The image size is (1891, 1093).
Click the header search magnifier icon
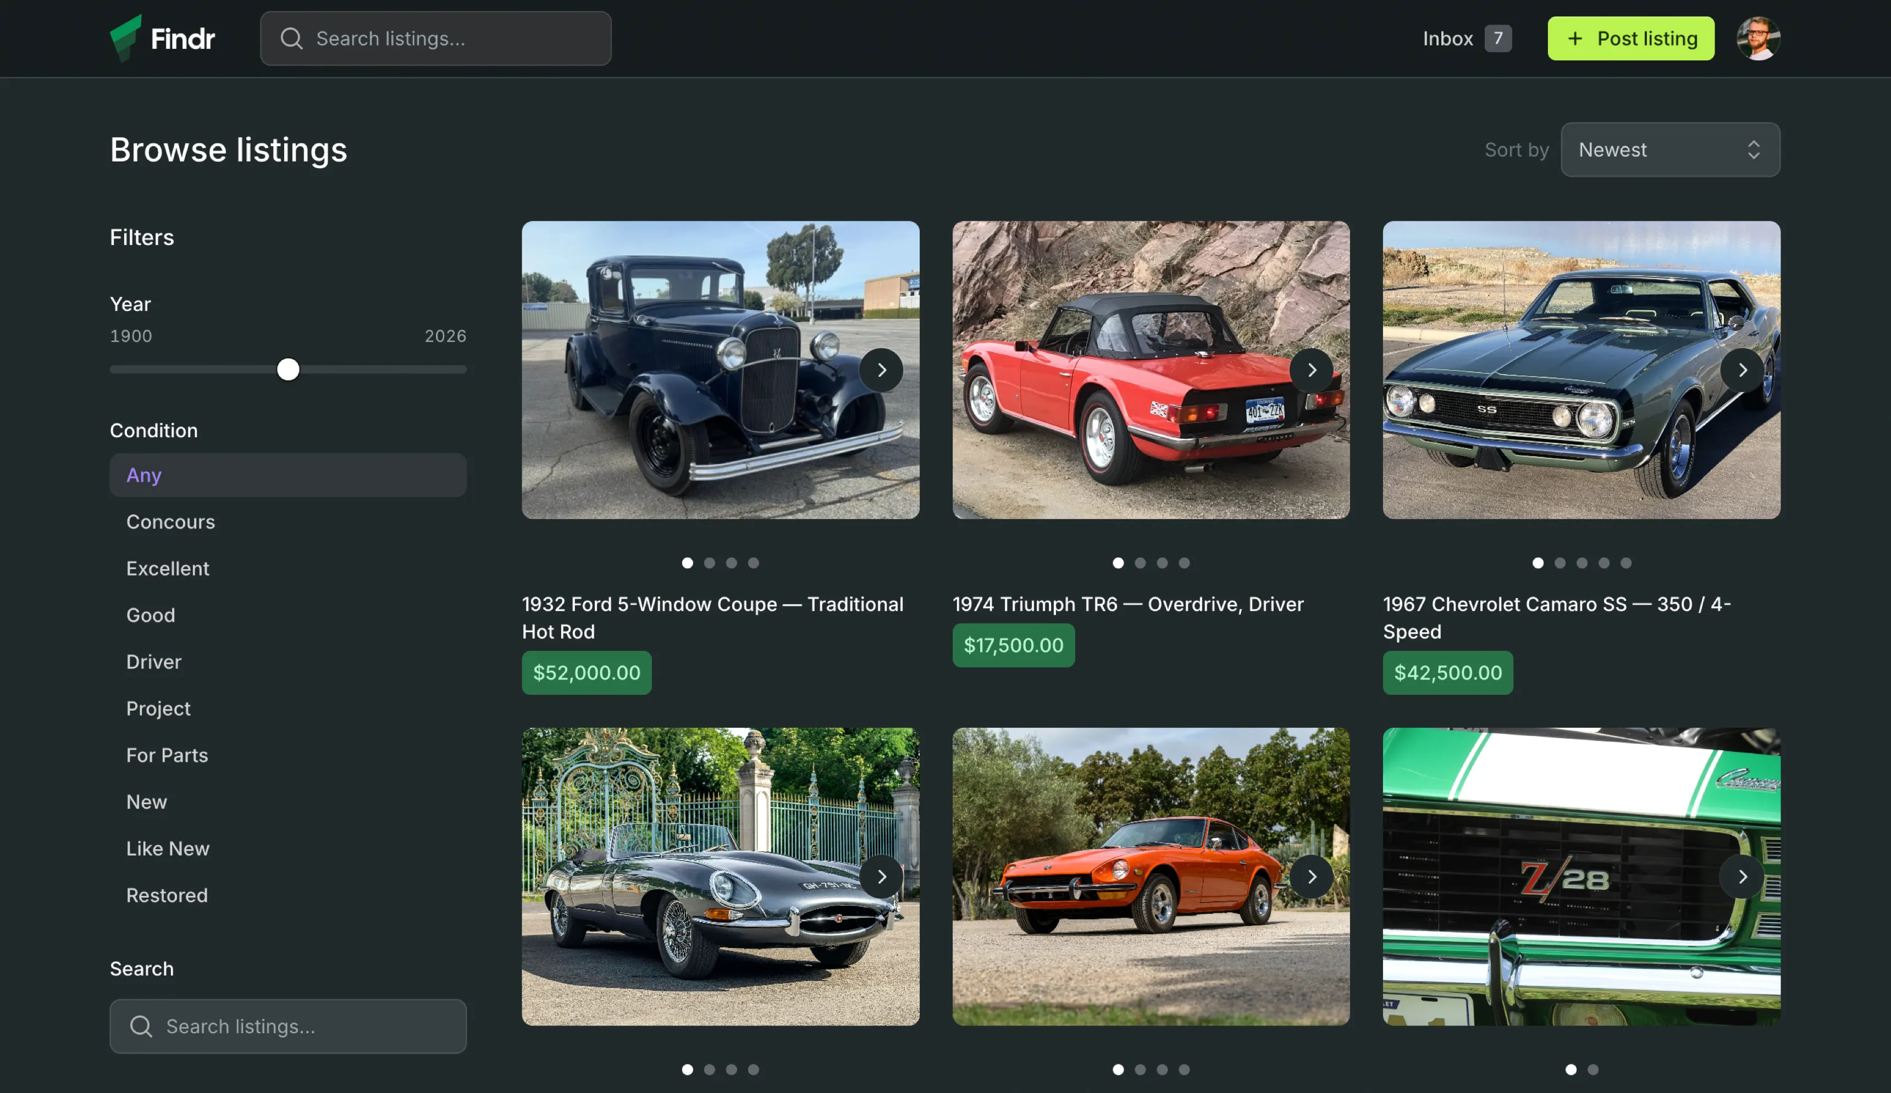291,38
